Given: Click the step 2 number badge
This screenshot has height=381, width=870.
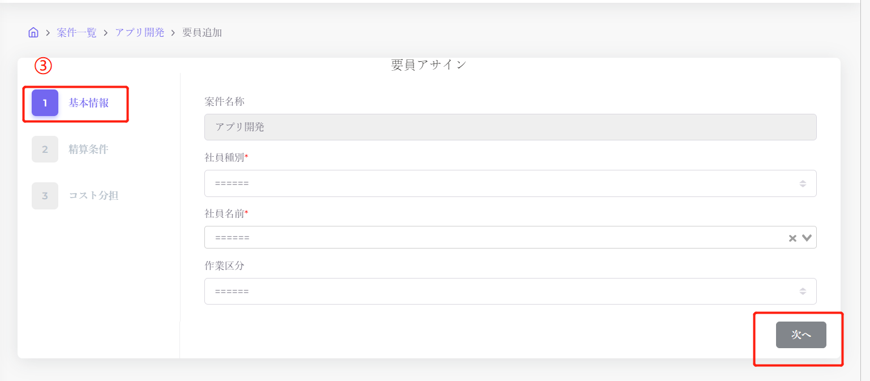Looking at the screenshot, I should point(45,149).
